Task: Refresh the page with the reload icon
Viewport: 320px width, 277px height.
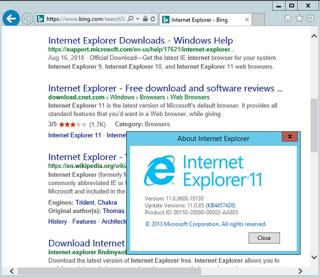Action: pos(153,19)
